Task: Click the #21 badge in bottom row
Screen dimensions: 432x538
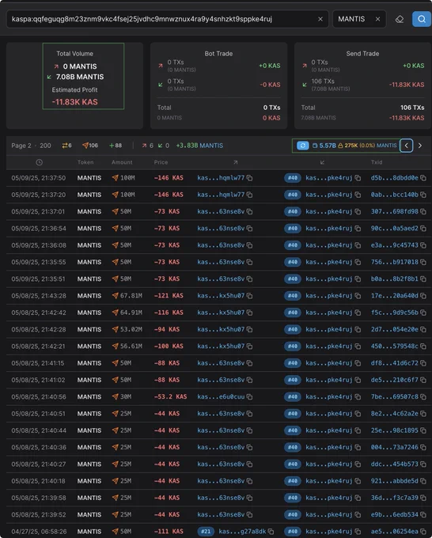Action: point(206,532)
